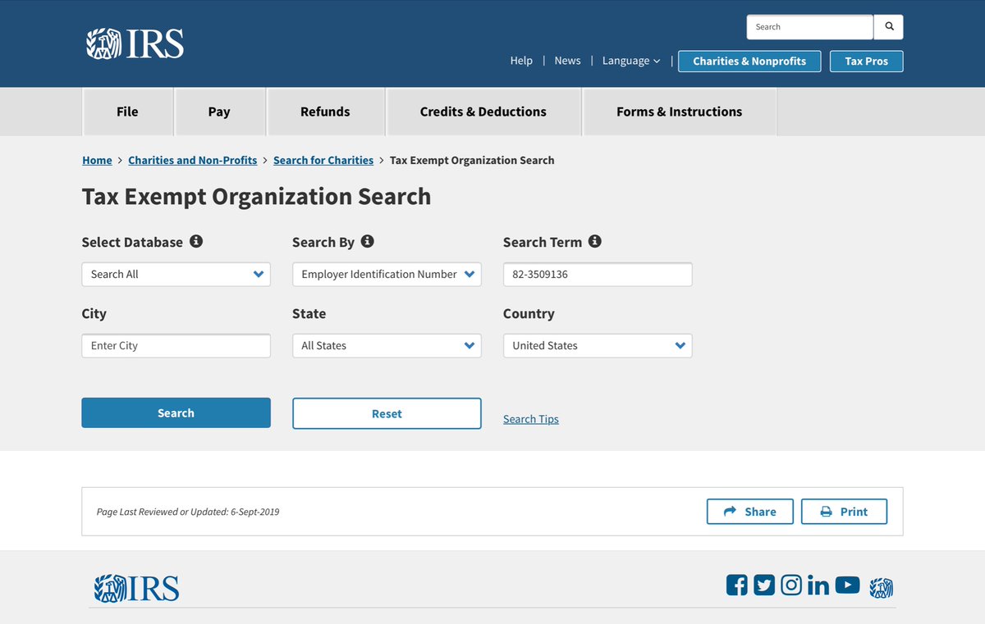This screenshot has height=624, width=985.
Task: Open the Pay navigation tab
Action: pyautogui.click(x=219, y=112)
